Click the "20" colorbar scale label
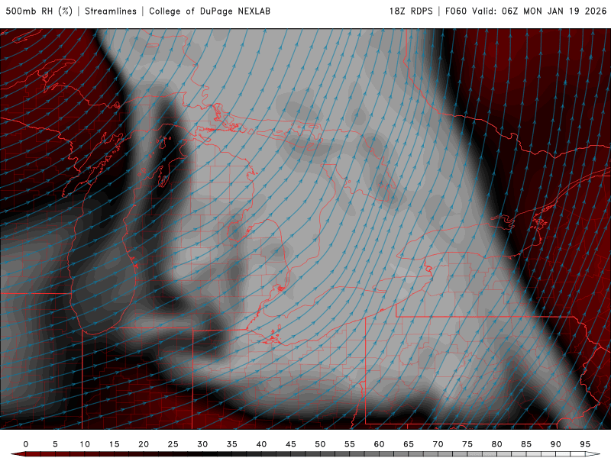The height and width of the screenshot is (458, 611). point(144,444)
